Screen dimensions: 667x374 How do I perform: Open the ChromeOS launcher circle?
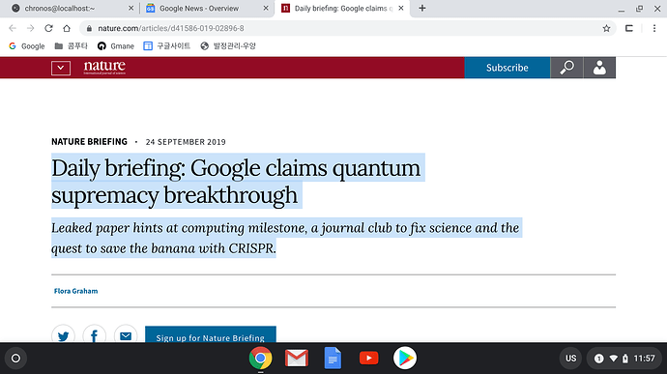15,359
